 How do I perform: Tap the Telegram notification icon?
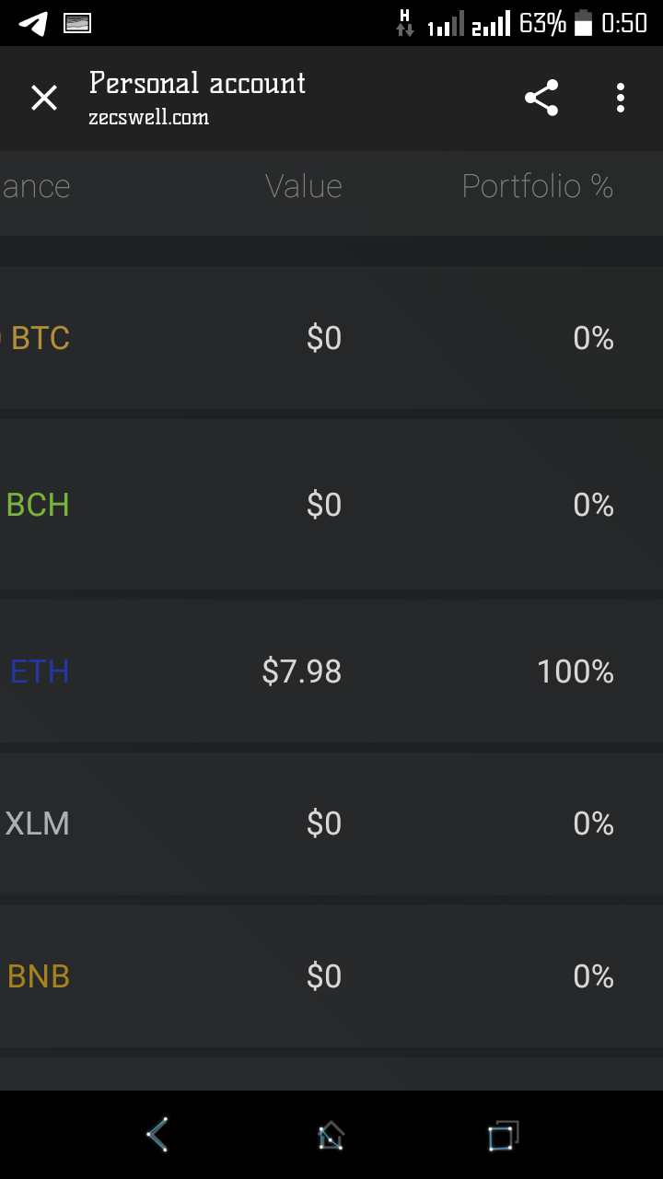point(33,23)
